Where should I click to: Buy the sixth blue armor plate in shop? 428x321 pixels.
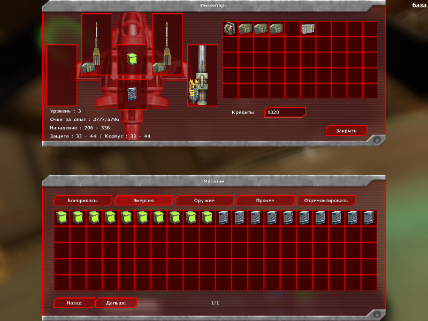(x=304, y=218)
